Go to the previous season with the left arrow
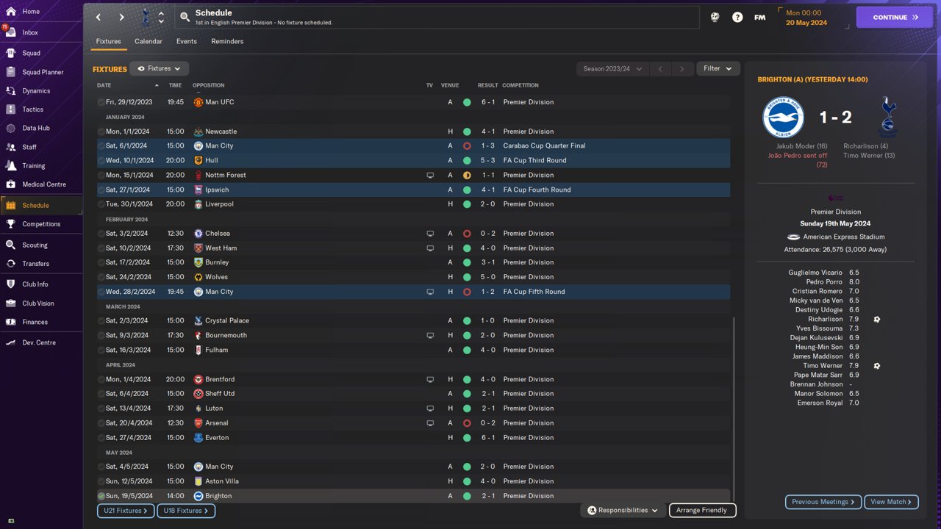Image resolution: width=941 pixels, height=529 pixels. [660, 68]
